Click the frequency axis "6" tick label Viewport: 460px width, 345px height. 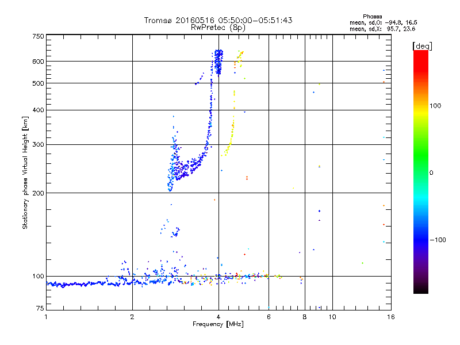point(269,317)
